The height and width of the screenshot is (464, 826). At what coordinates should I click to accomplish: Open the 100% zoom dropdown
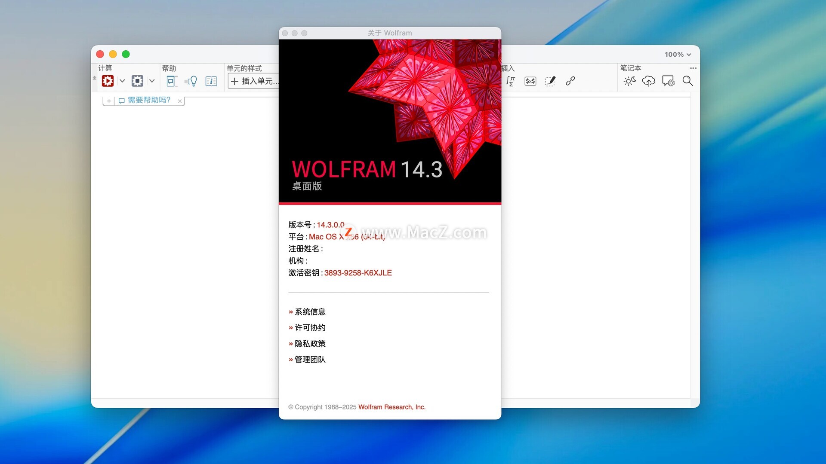[x=678, y=55]
